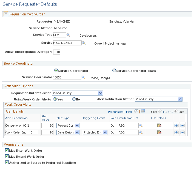The width and height of the screenshot is (194, 169).
Task: Look up role list for Work Order End row
Action: point(141,132)
